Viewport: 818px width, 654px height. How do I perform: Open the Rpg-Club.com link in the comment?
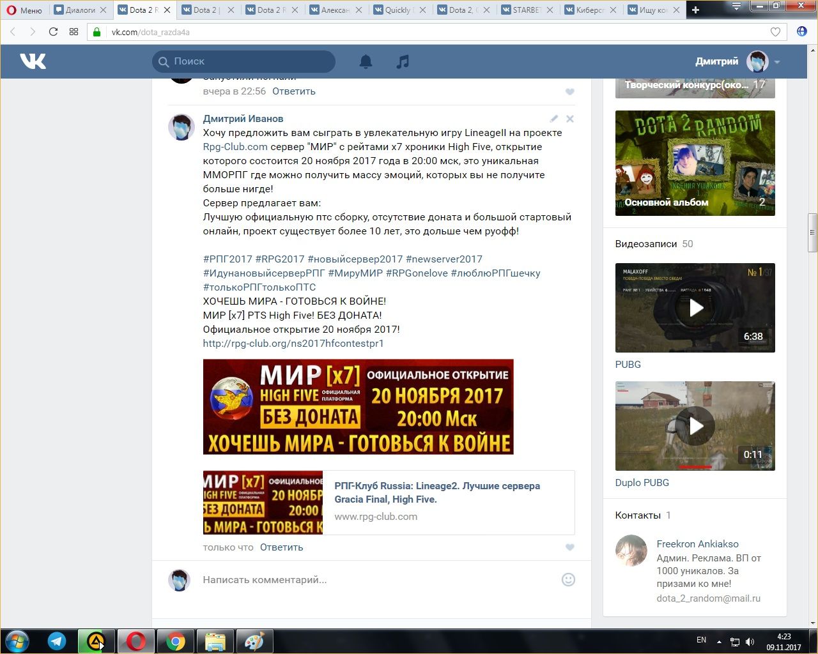pyautogui.click(x=235, y=147)
